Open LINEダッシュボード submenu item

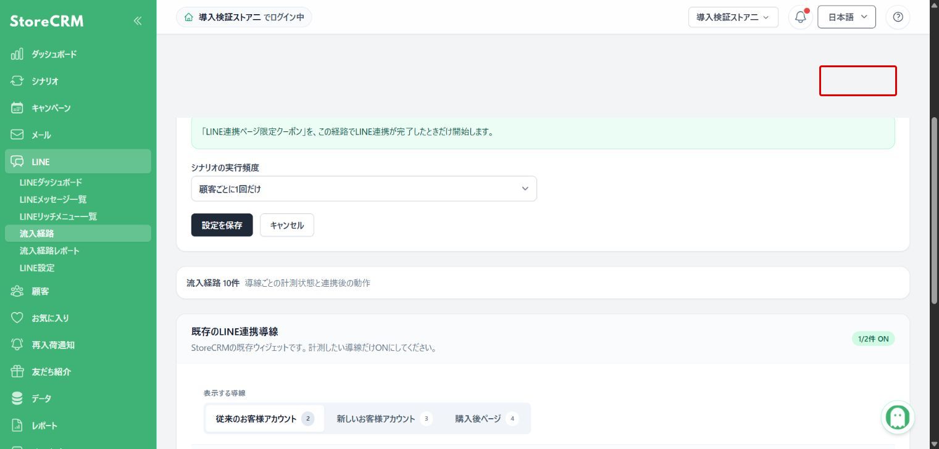click(x=51, y=183)
